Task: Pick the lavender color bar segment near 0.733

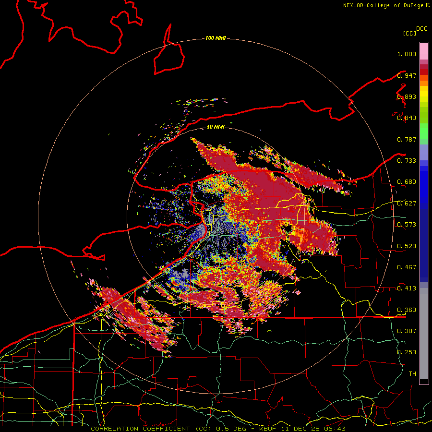Action: 424,152
